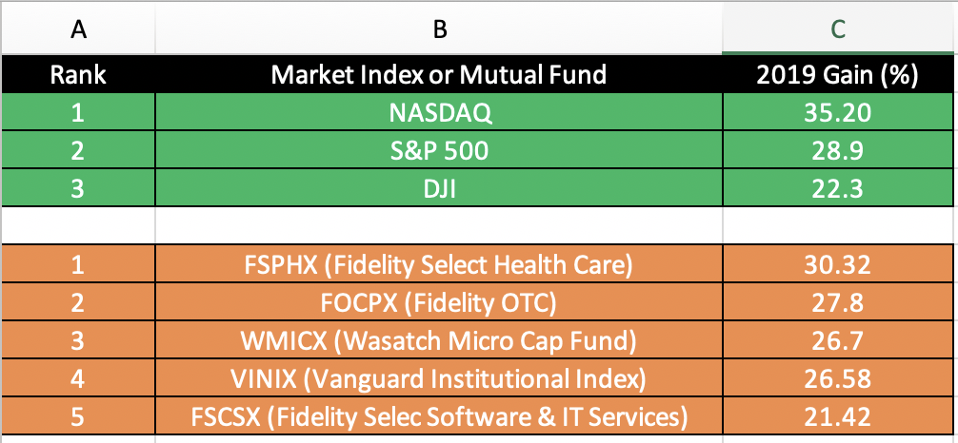The image size is (958, 443).
Task: Select the DJI cell
Action: coord(439,188)
